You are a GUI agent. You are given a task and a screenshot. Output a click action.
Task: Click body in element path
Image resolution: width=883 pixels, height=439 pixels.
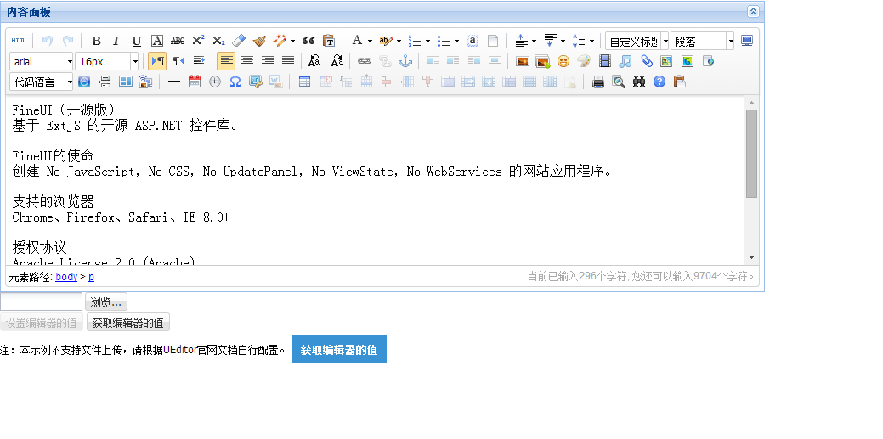click(66, 276)
